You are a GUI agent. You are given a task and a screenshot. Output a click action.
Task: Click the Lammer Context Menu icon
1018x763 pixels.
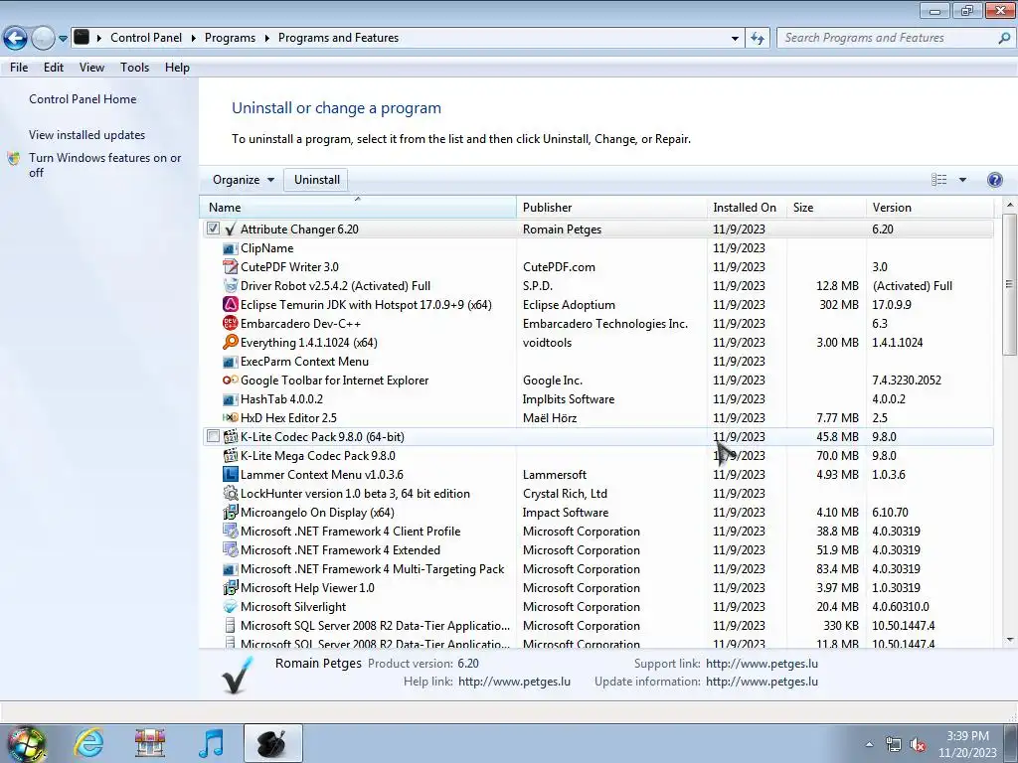[230, 474]
